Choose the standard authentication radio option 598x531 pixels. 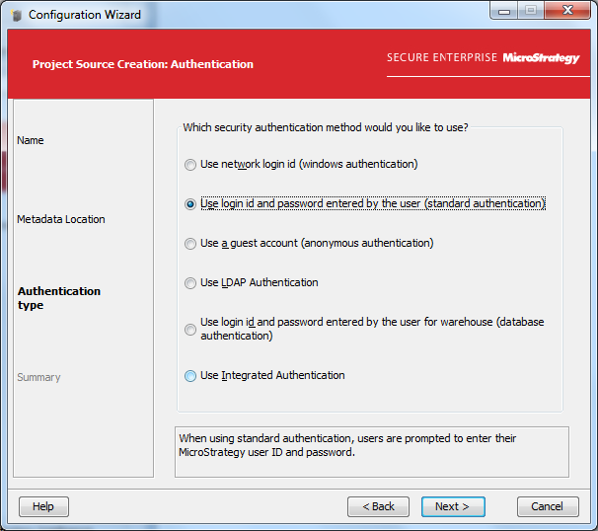(190, 204)
